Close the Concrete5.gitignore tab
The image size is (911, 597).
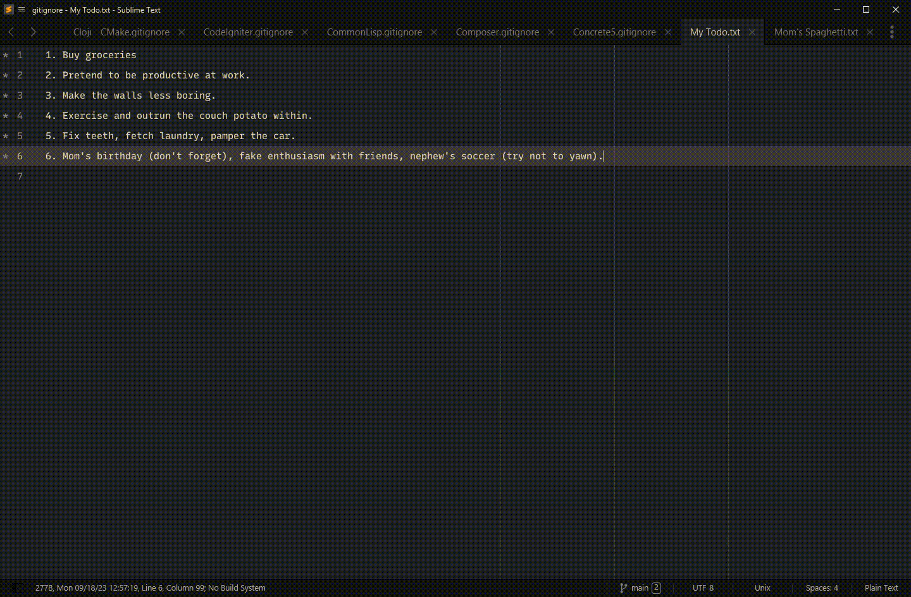click(x=668, y=32)
